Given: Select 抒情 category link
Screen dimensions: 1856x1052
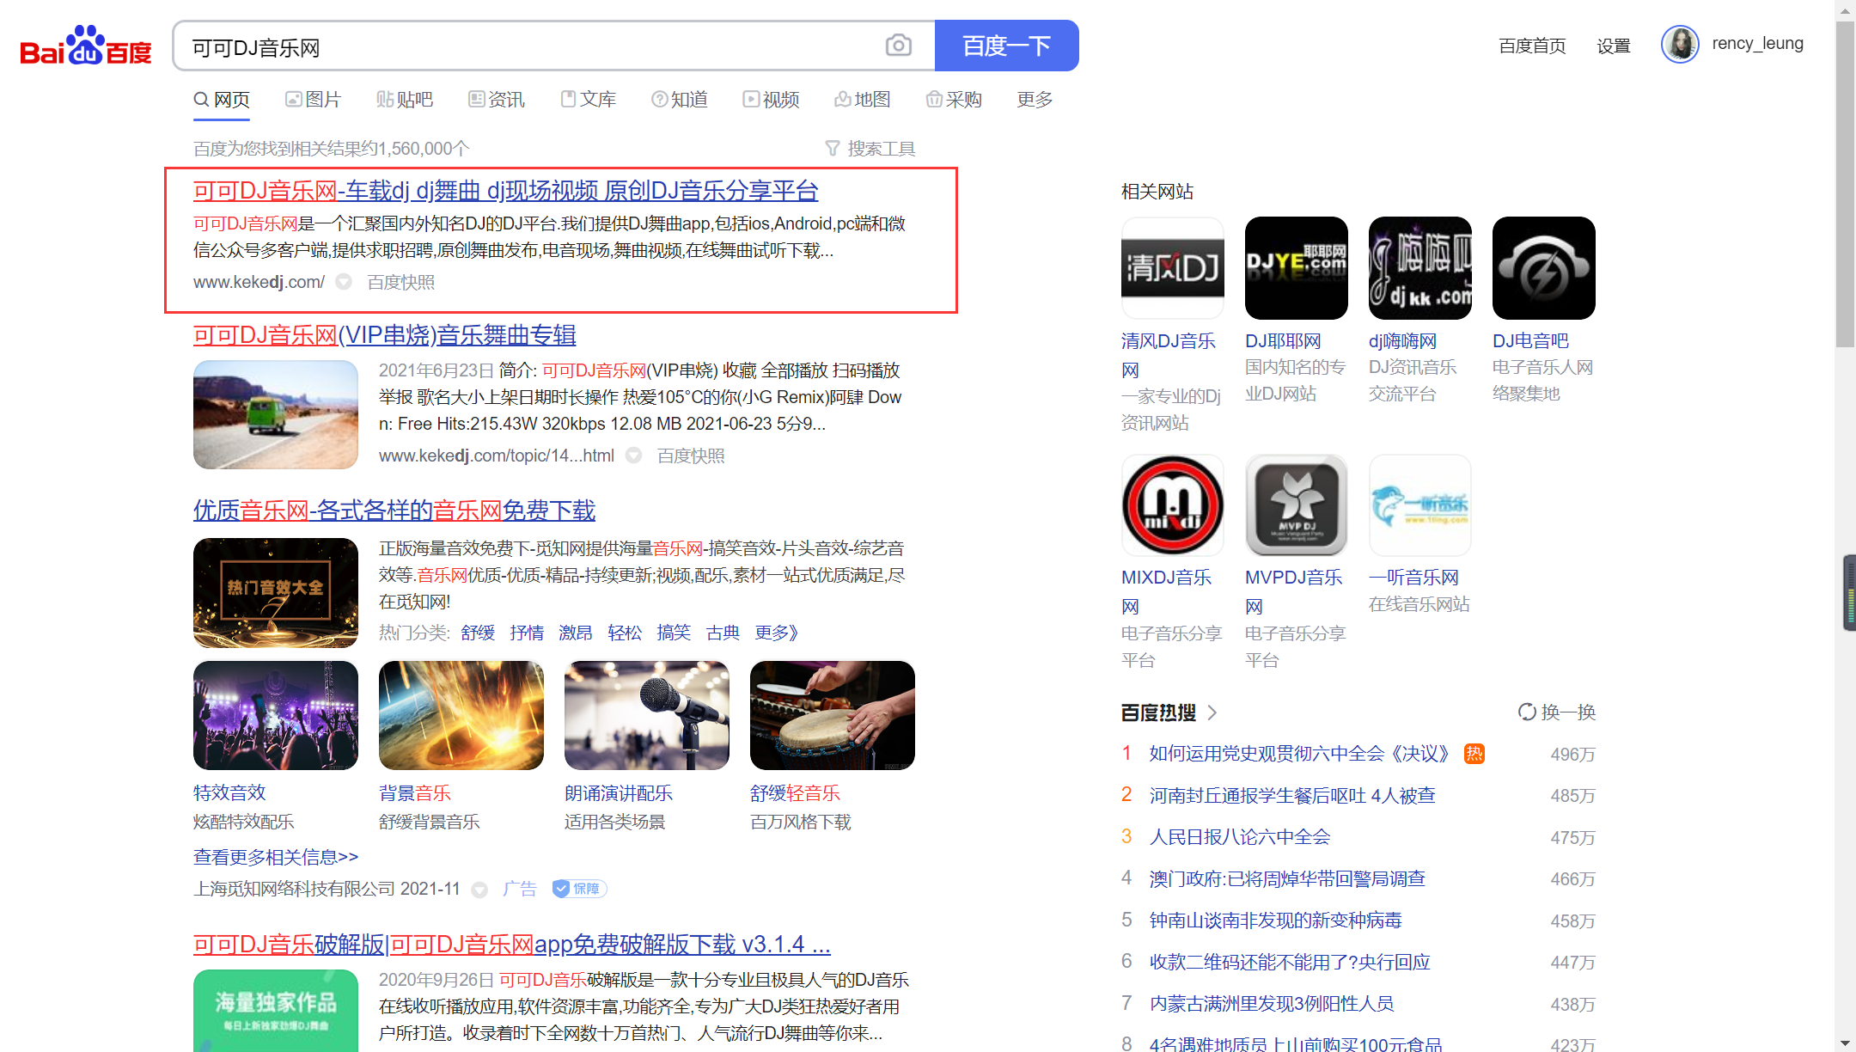Looking at the screenshot, I should [x=527, y=633].
